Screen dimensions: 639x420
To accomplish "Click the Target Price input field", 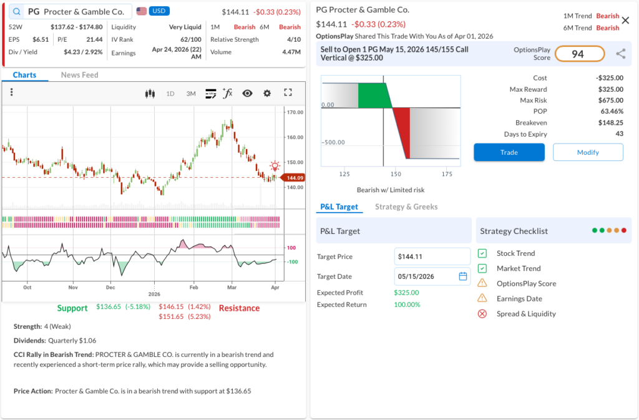I will coord(432,256).
